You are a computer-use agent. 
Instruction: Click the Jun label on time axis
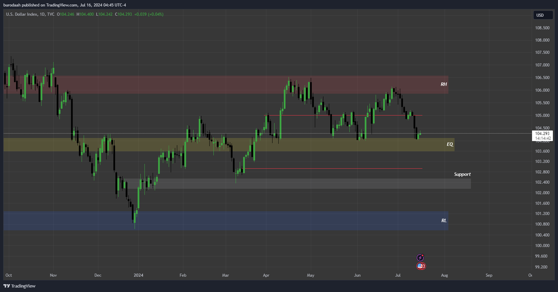[357, 275]
